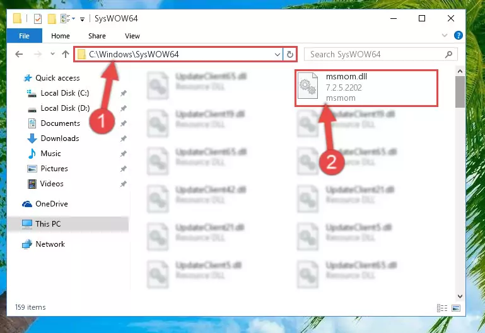The width and height of the screenshot is (485, 333).
Task: Click the address bar path C:\Windows\SysWOW64
Action: (134, 54)
